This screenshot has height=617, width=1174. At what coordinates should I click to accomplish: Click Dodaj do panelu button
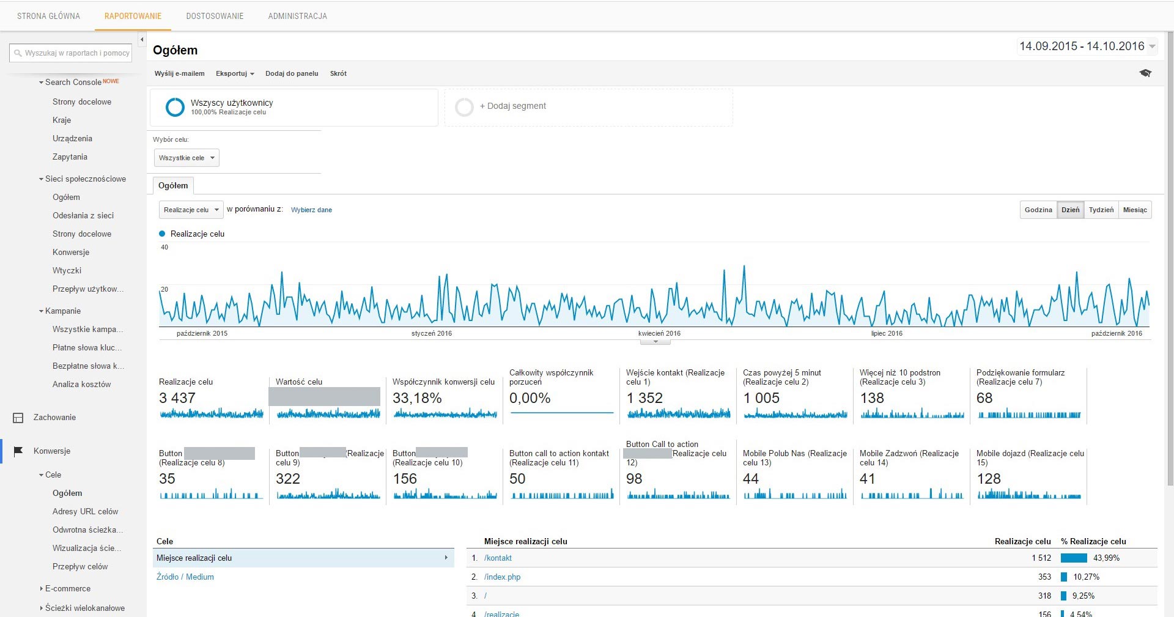coord(292,73)
